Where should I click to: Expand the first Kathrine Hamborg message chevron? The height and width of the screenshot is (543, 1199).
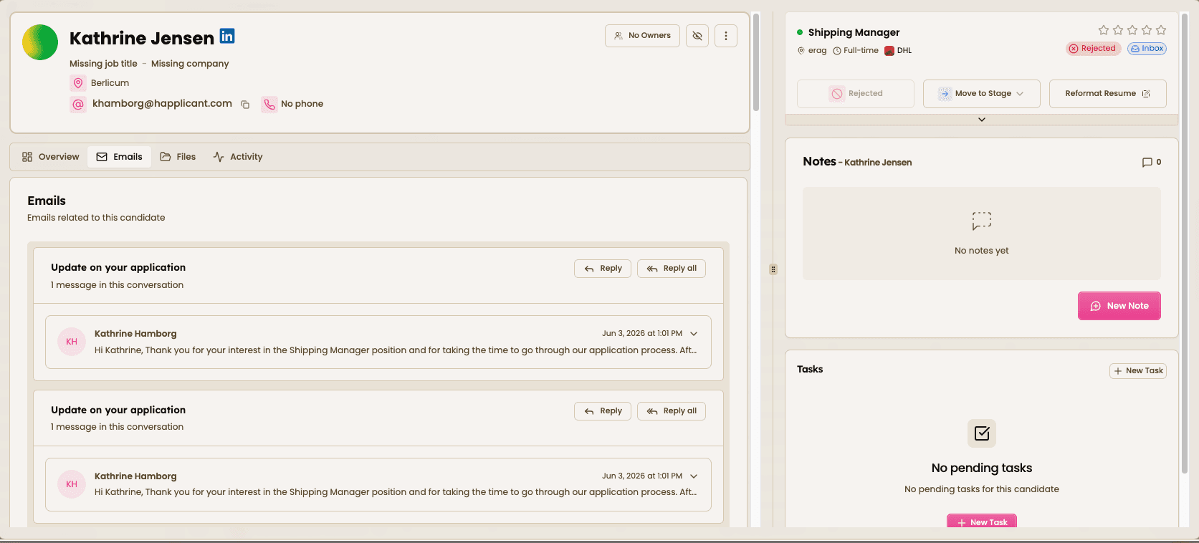[694, 334]
